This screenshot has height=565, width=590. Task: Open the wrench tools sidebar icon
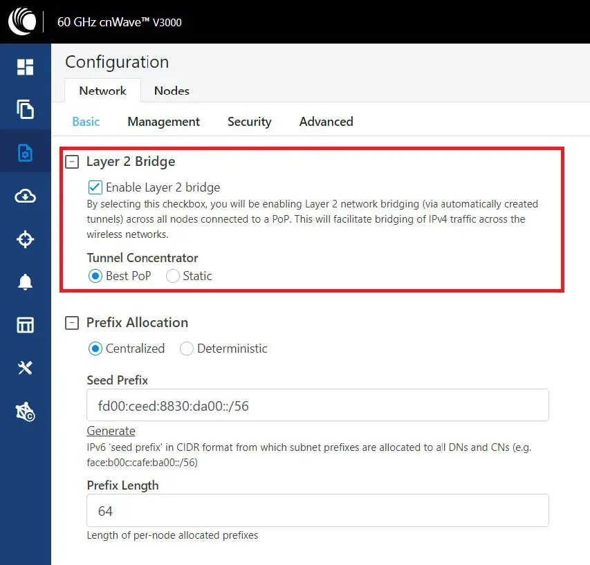point(26,368)
